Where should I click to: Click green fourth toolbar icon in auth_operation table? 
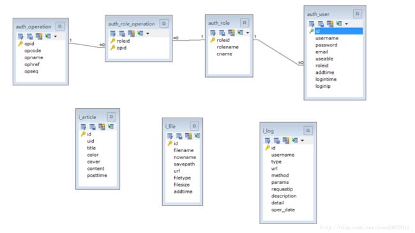48,36
